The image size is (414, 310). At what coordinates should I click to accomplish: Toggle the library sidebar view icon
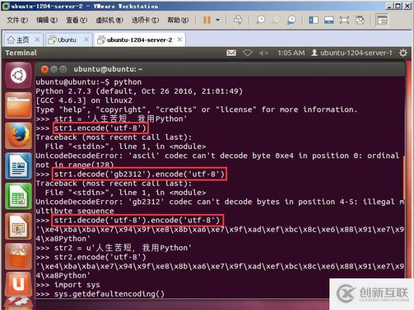point(313,20)
